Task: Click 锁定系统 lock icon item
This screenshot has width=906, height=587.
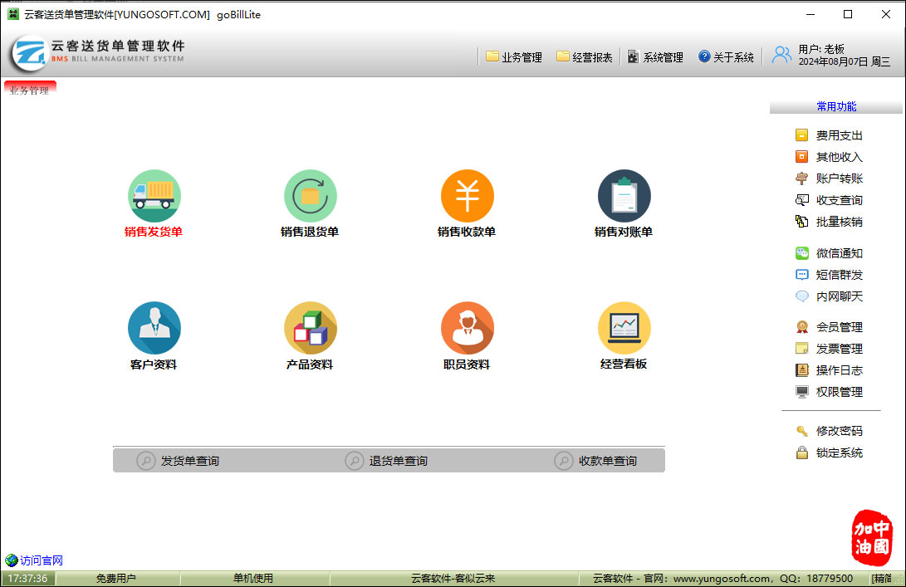Action: (830, 452)
